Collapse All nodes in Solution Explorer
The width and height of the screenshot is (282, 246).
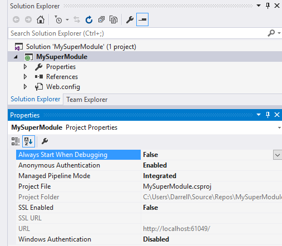[101, 19]
